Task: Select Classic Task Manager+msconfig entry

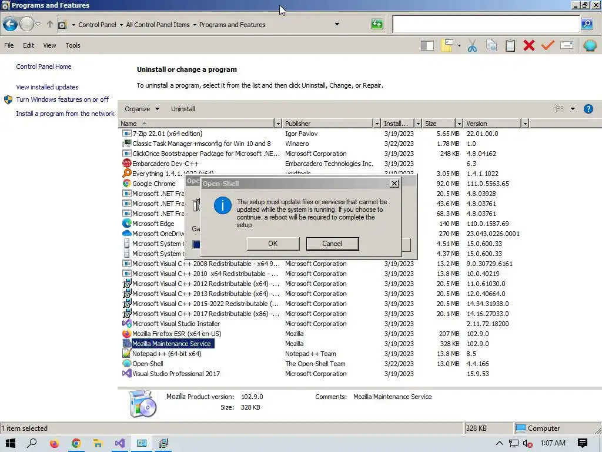Action: 201,144
